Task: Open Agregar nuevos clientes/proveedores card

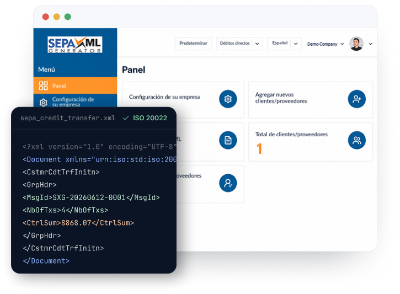Action: (x=311, y=100)
